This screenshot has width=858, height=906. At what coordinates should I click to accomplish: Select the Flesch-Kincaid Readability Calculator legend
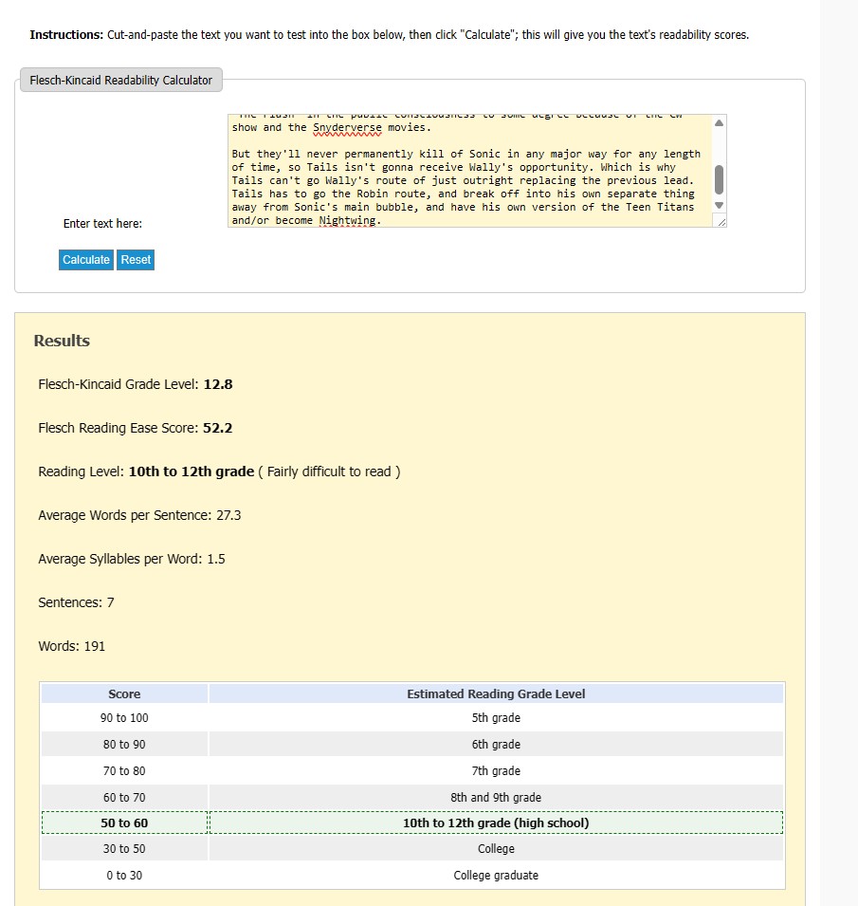121,80
